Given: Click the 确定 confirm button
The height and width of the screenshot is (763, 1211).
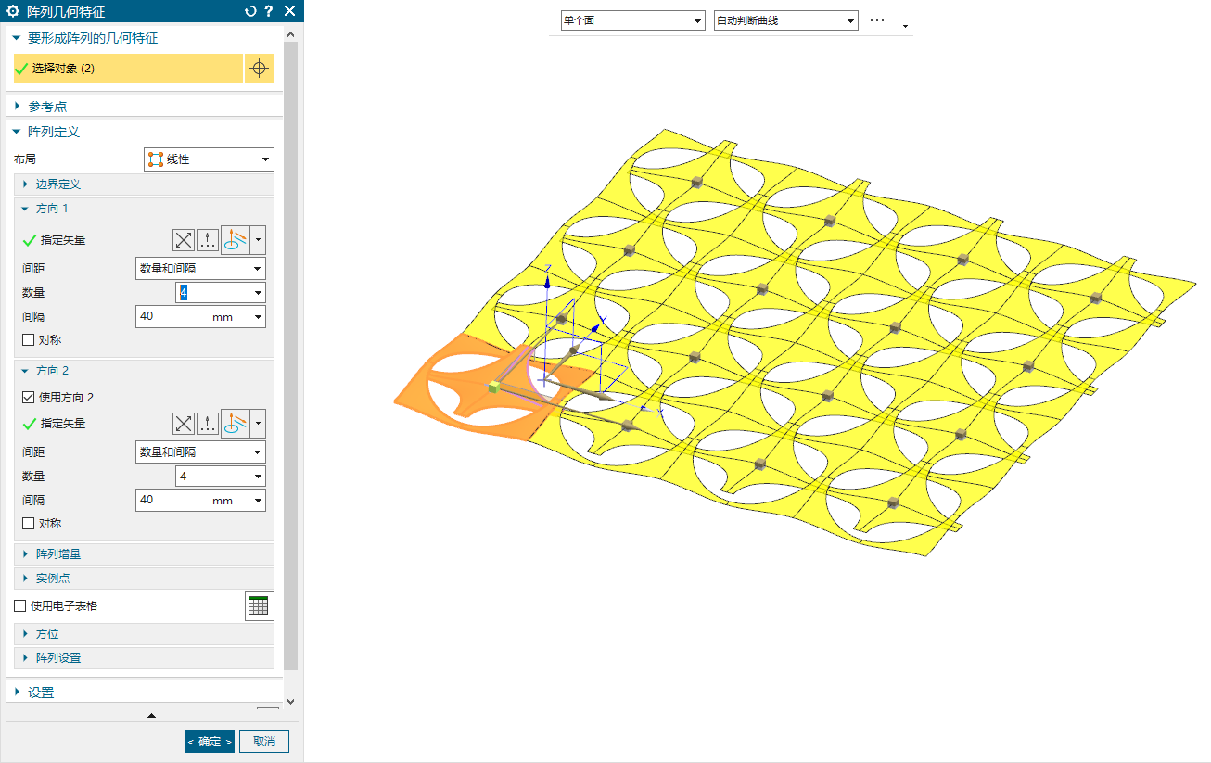Looking at the screenshot, I should click(x=210, y=741).
